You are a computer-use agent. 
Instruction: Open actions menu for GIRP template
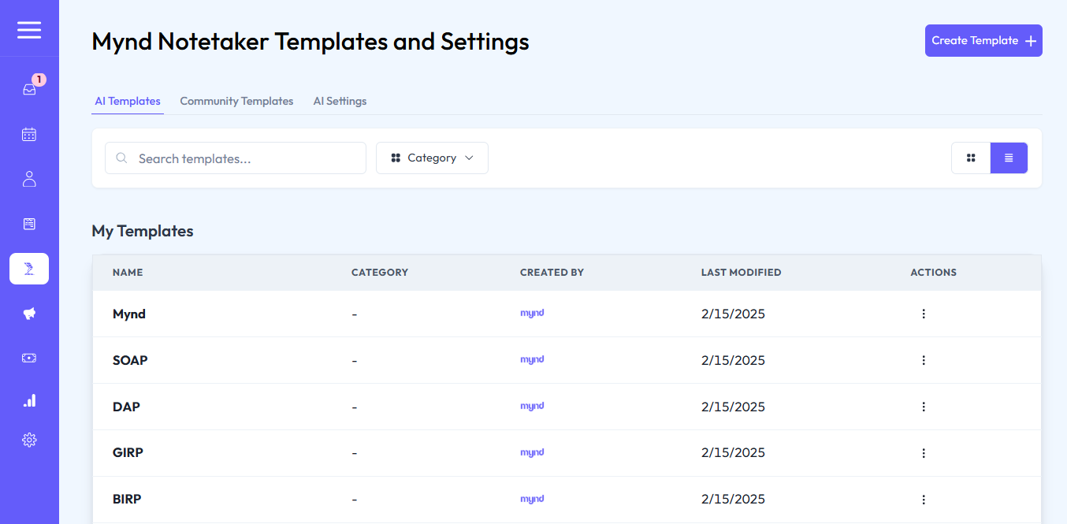(924, 453)
